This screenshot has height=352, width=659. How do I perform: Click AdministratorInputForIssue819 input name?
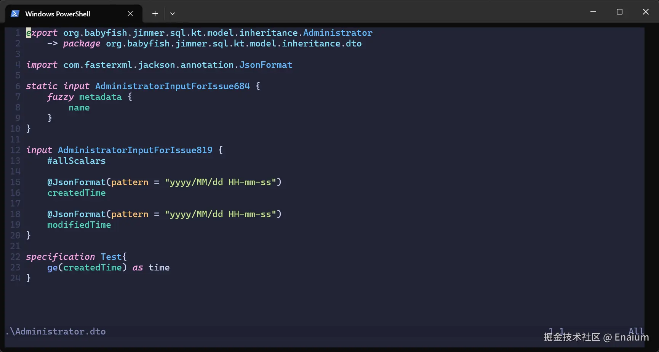coord(135,150)
